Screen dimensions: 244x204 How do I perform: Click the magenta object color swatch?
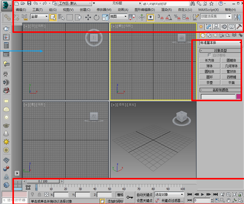click(238, 97)
